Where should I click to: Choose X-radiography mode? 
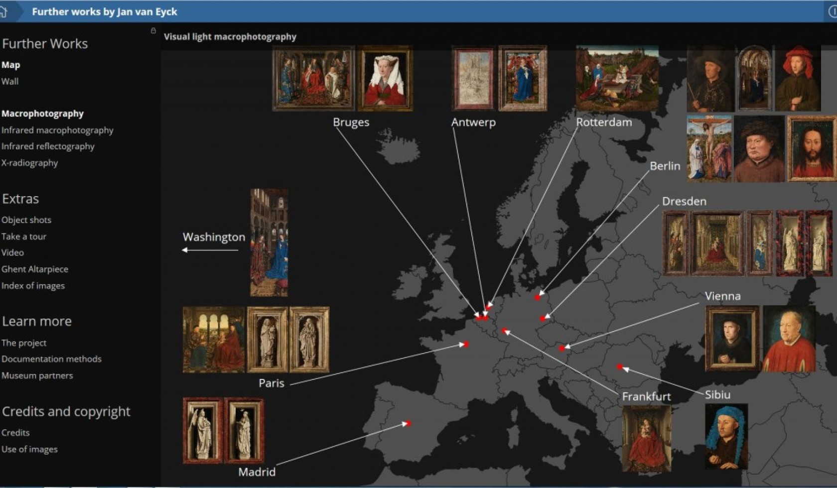pyautogui.click(x=29, y=163)
